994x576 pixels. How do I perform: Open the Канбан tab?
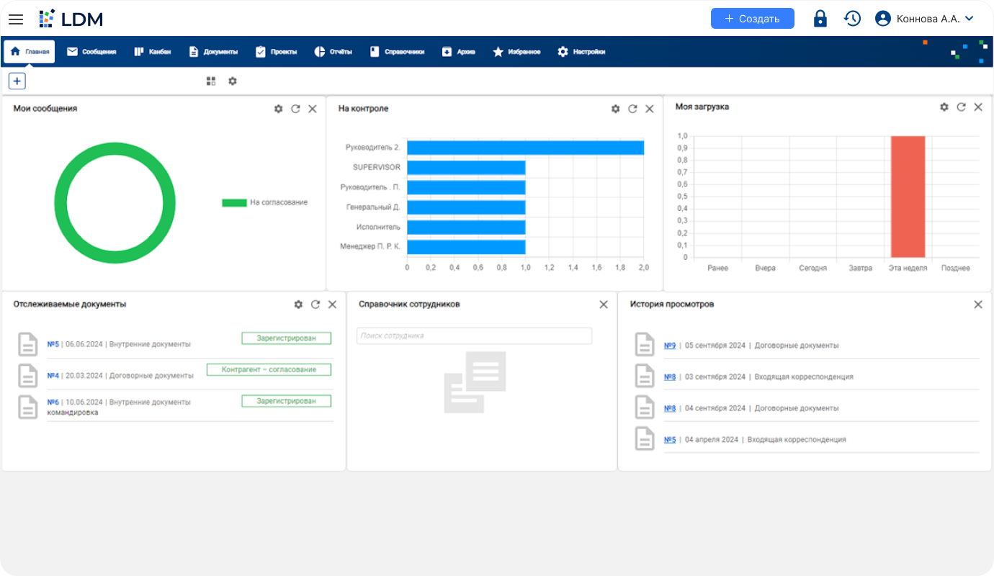coord(152,52)
